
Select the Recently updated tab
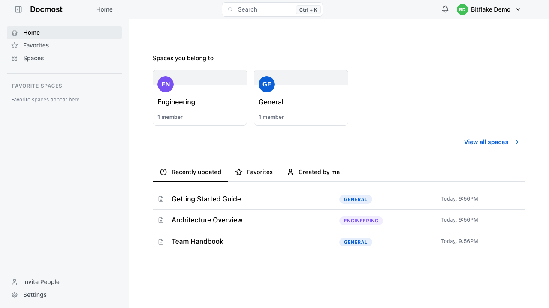click(x=190, y=172)
